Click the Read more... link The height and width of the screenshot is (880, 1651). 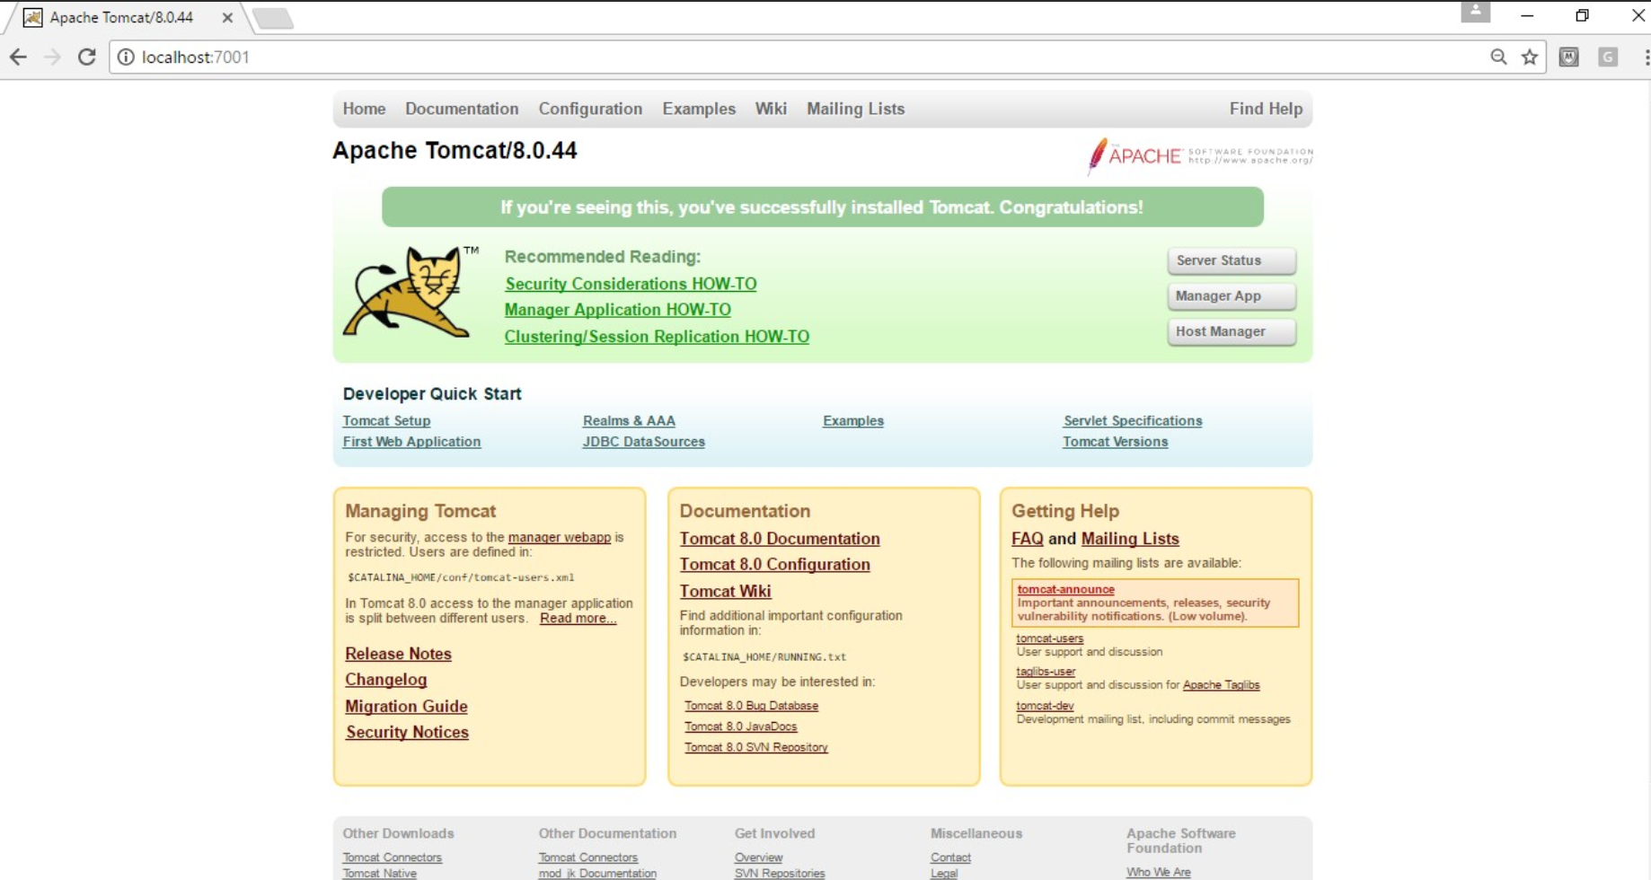pyautogui.click(x=578, y=618)
